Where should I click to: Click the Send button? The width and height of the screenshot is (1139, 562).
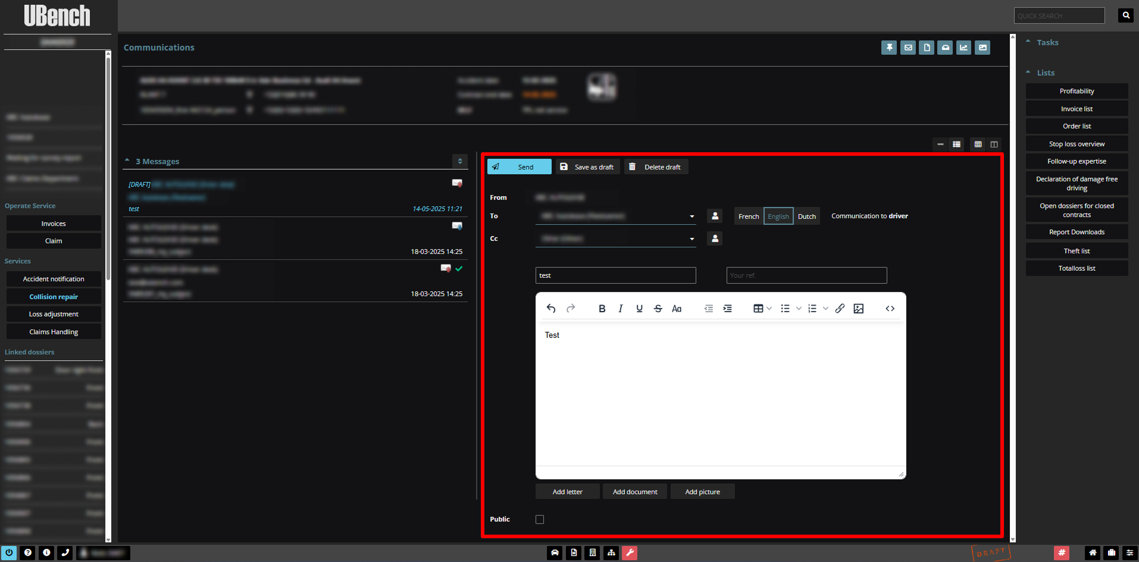519,167
